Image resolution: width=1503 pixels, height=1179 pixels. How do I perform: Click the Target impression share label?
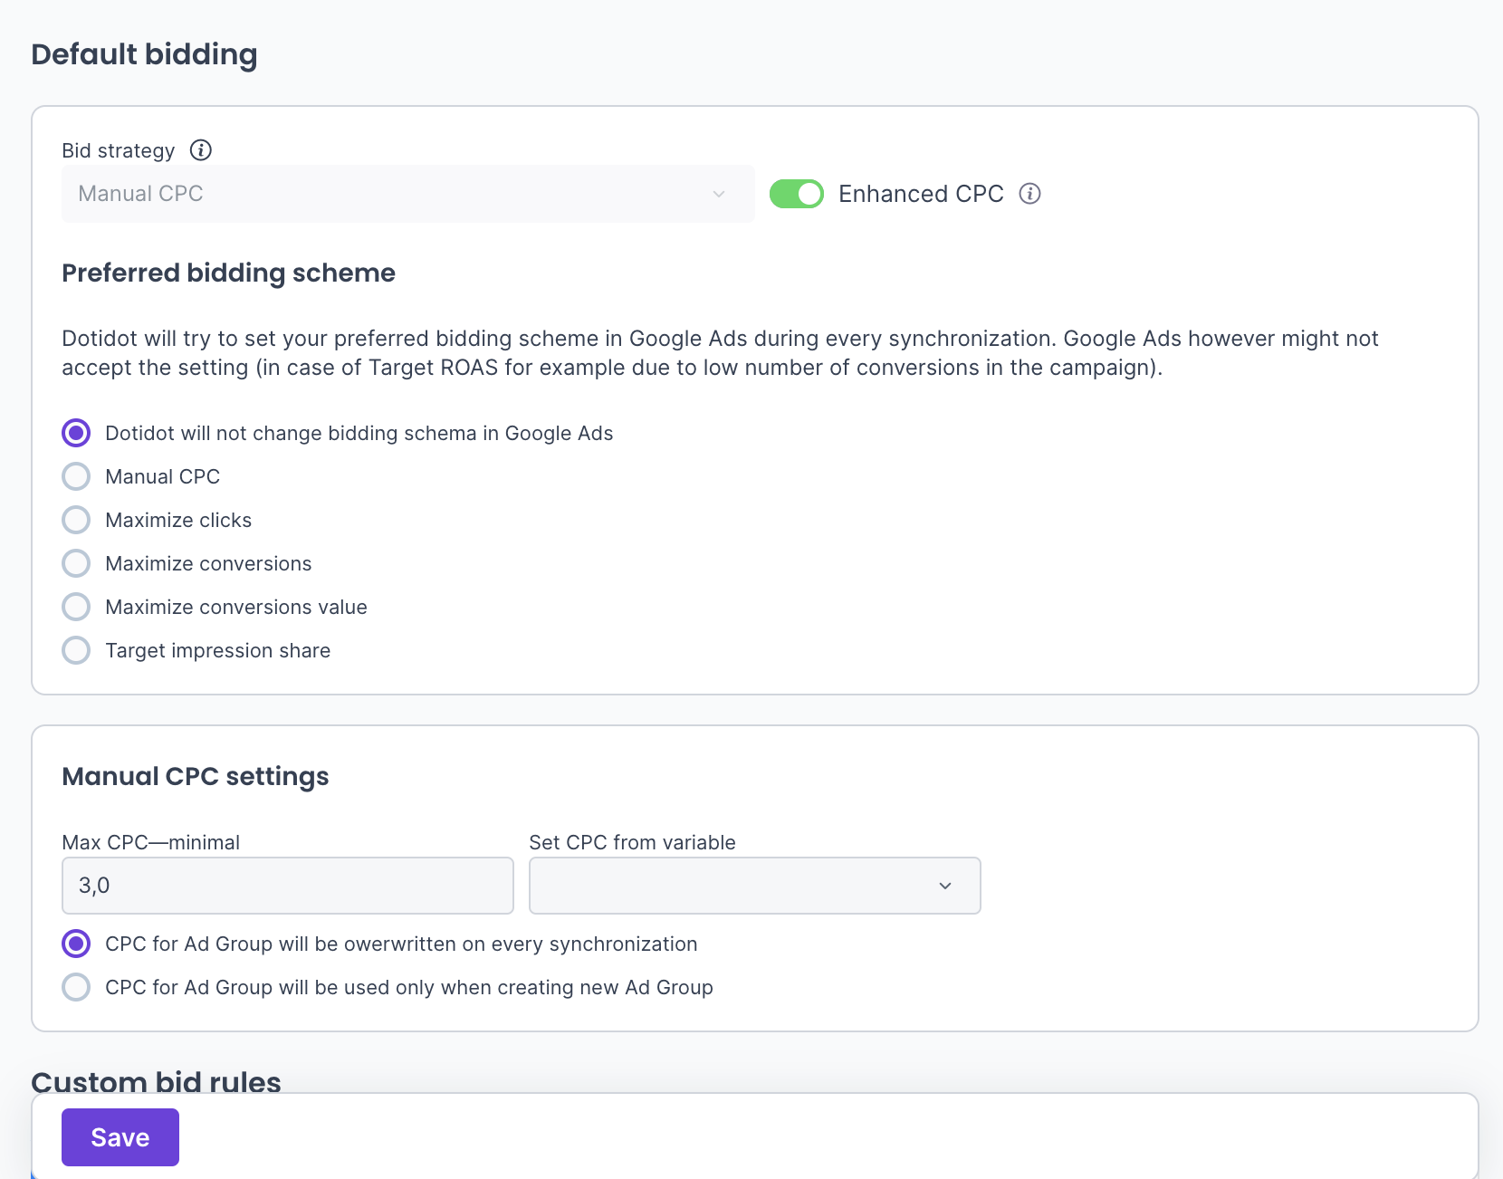[217, 650]
